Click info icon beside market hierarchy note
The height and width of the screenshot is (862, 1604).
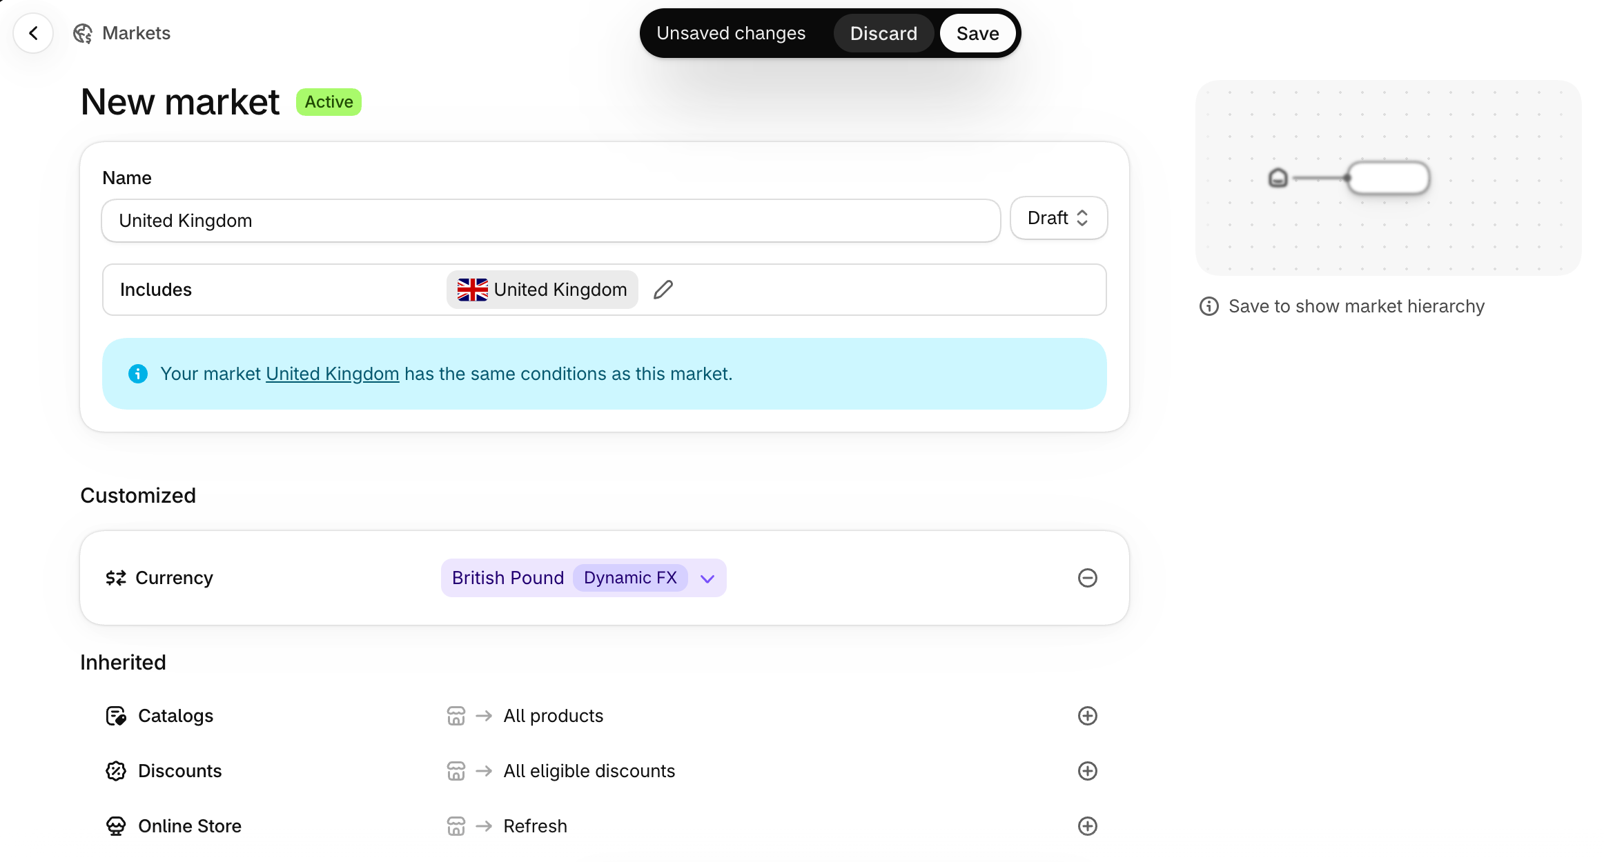pos(1209,306)
